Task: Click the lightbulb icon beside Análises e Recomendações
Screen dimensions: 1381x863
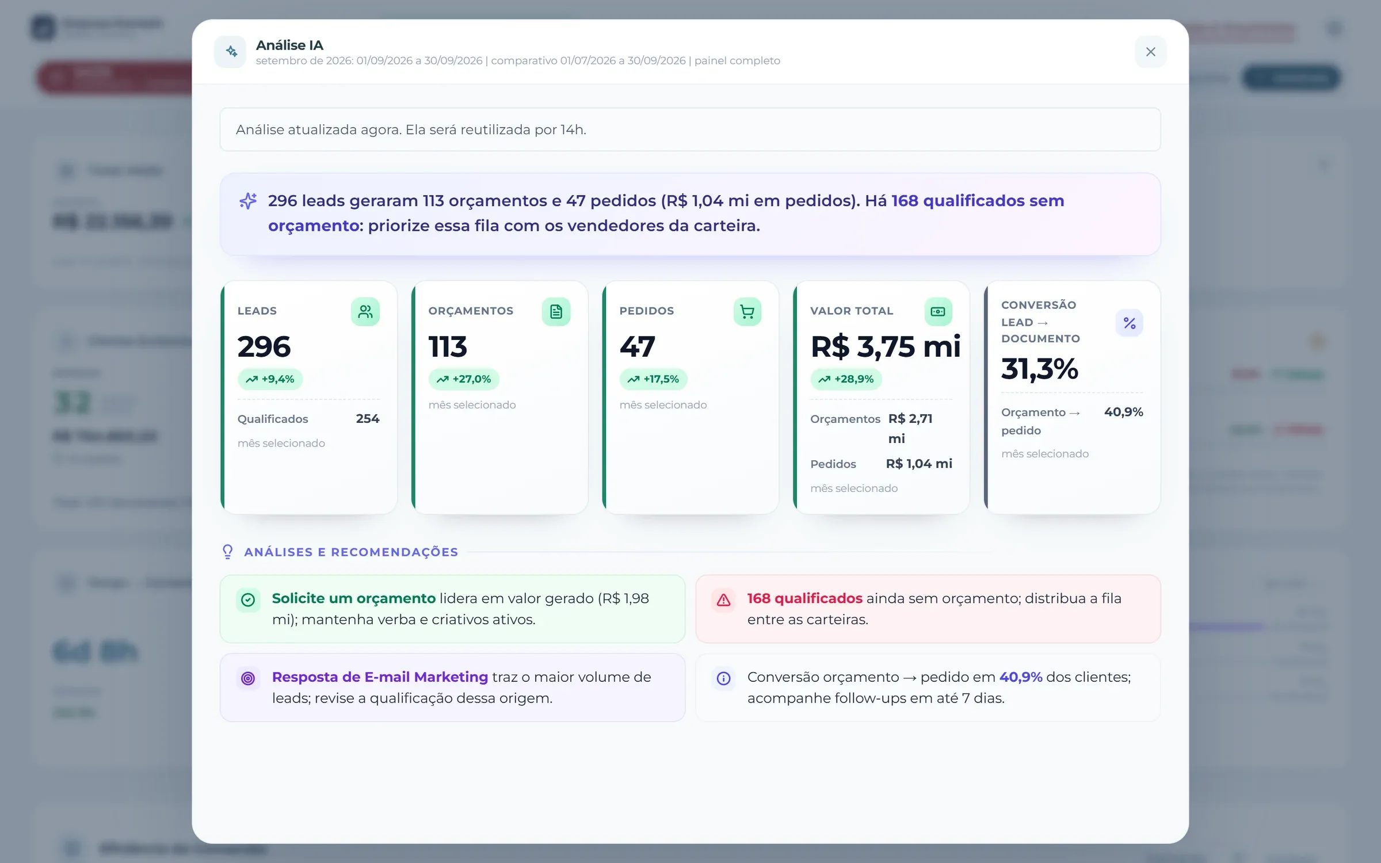Action: click(228, 552)
